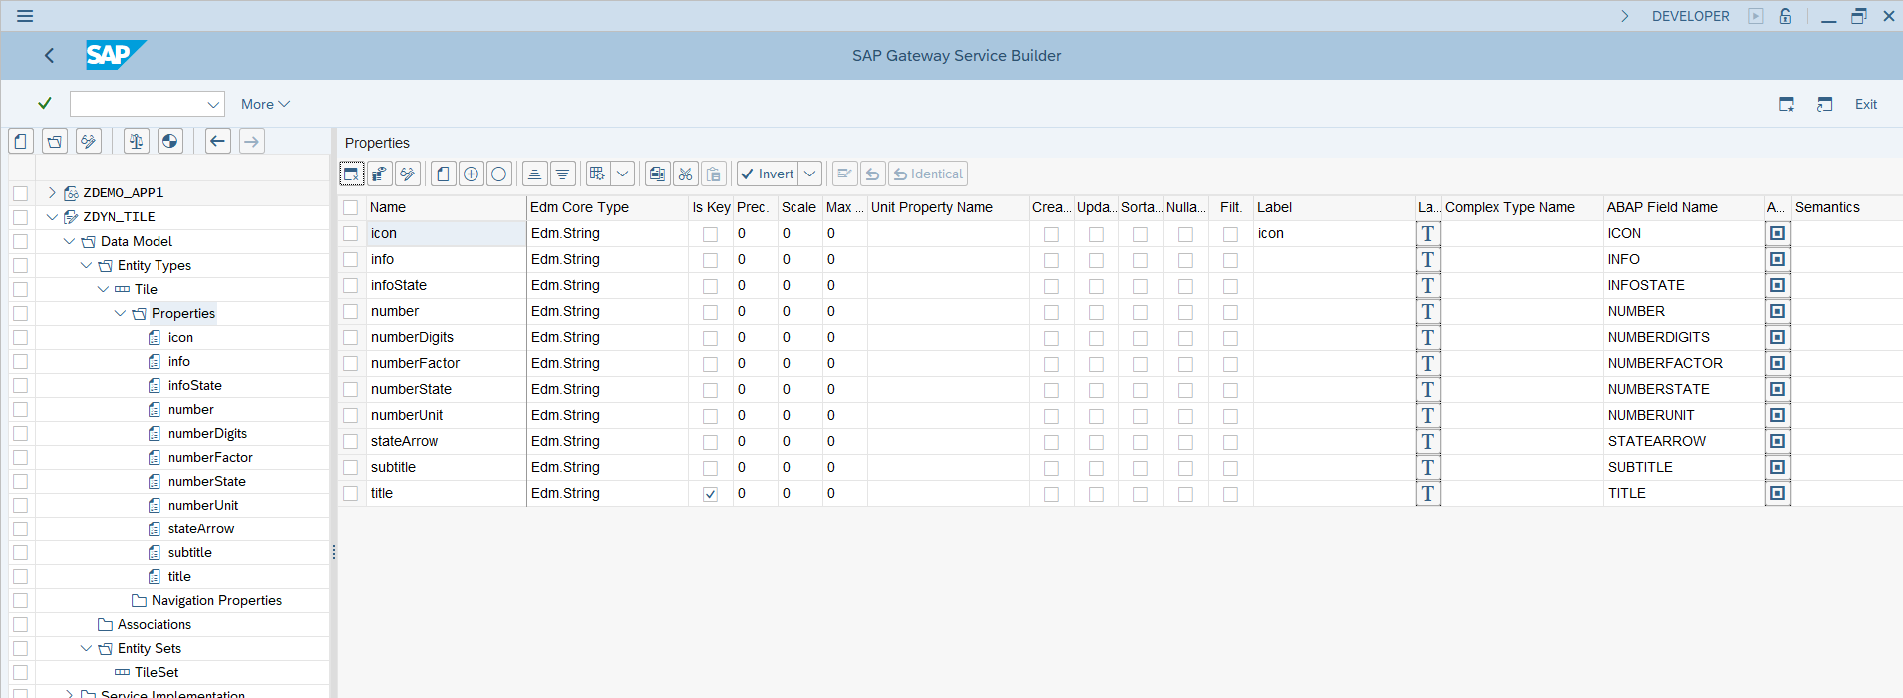Click the ABAP Field Name column header

pos(1684,207)
